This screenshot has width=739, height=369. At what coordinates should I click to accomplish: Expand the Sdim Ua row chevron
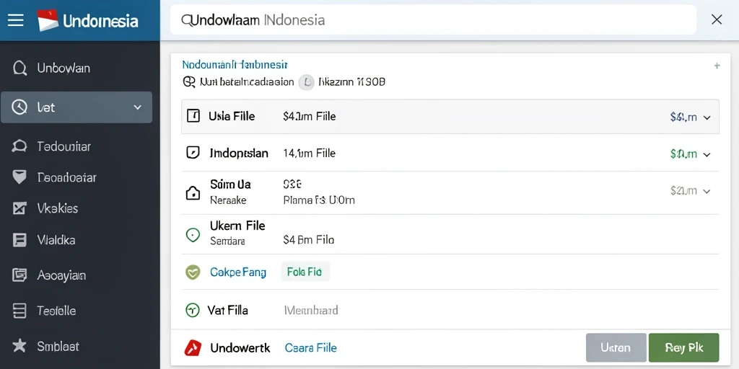[707, 191]
